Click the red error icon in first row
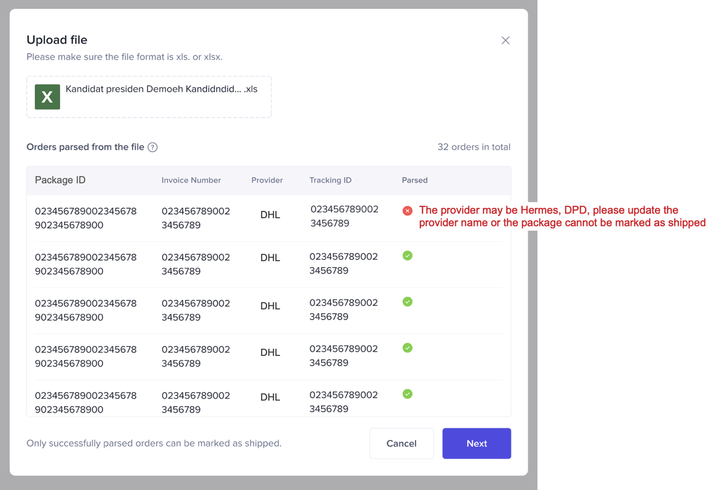This screenshot has height=490, width=713. pos(408,210)
